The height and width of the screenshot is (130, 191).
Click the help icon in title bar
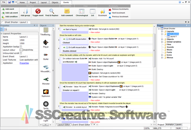[180, 2]
